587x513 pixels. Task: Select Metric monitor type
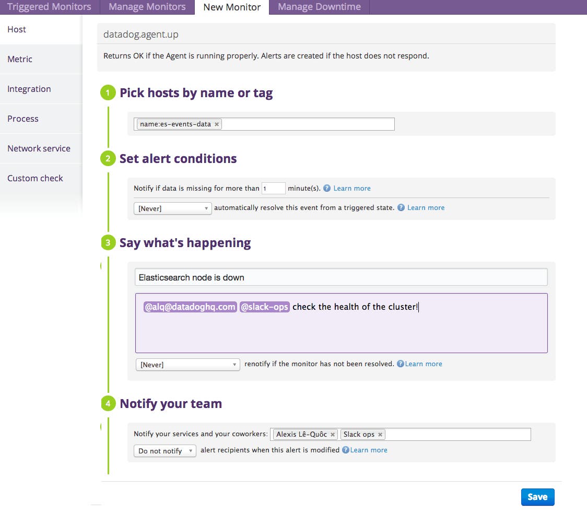[20, 59]
